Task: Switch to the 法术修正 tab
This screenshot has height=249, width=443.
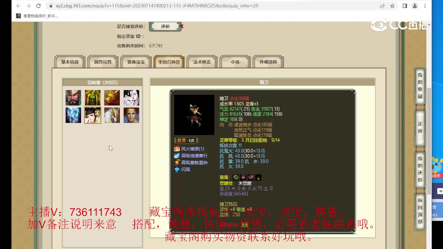Action: [x=202, y=62]
